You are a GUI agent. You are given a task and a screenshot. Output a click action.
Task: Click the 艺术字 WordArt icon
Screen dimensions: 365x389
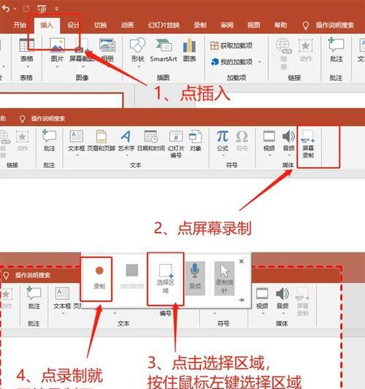[x=126, y=136]
